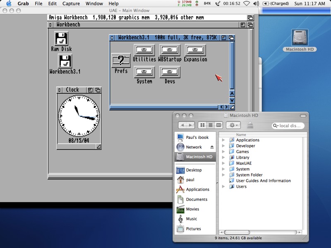This screenshot has width=331, height=248.
Task: Open the Help menu
Action: point(113,4)
